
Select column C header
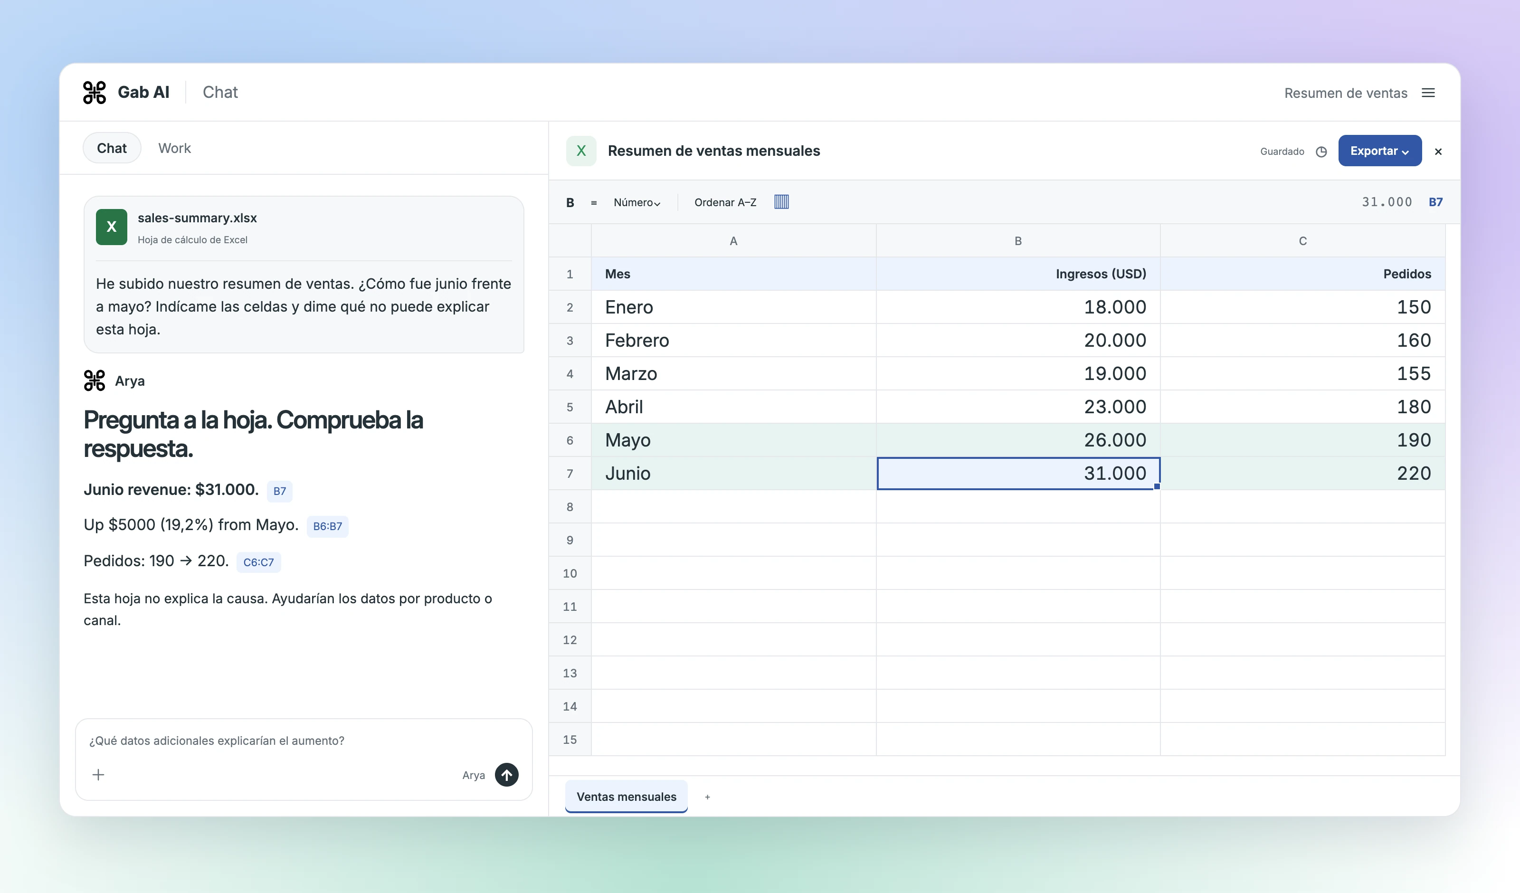coord(1302,241)
